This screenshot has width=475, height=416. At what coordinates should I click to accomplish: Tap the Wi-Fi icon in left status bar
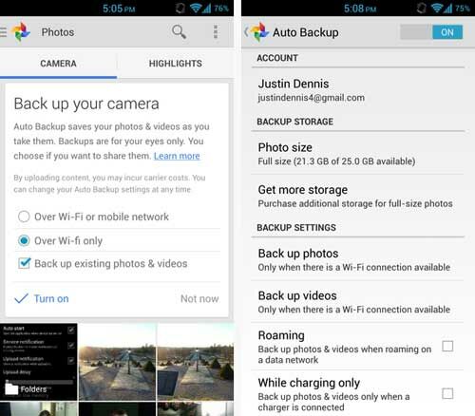coord(196,9)
